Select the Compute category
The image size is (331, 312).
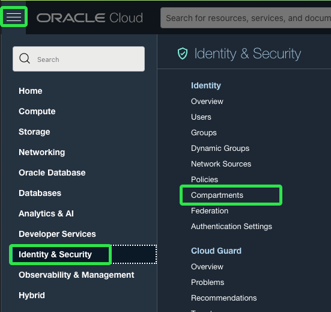pos(37,111)
